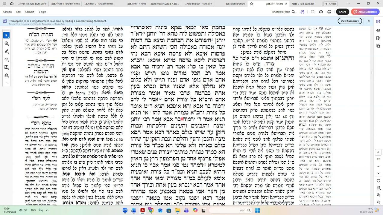Screen dimensions: 383x215
Task: Go to previous page up arrow
Action: click(x=378, y=166)
